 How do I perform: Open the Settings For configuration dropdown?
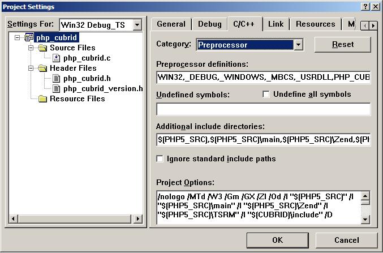[x=137, y=25]
